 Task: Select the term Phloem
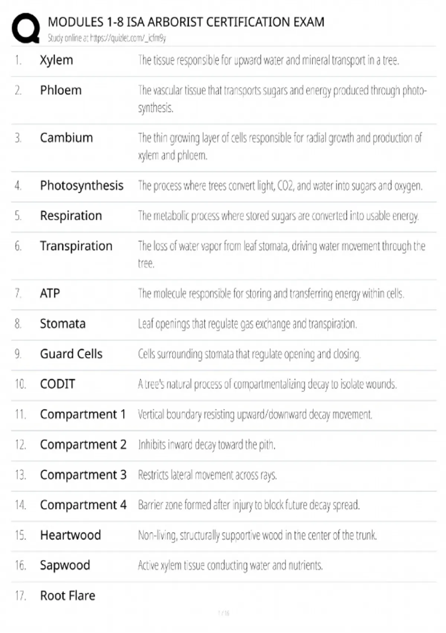[x=61, y=90]
